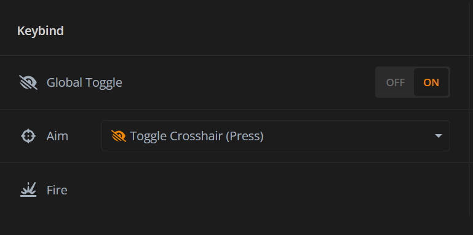Click the Keybind section heading

click(x=41, y=31)
